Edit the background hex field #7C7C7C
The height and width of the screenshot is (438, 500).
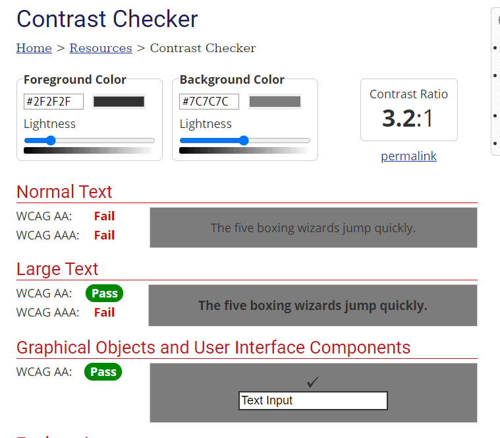(x=209, y=102)
